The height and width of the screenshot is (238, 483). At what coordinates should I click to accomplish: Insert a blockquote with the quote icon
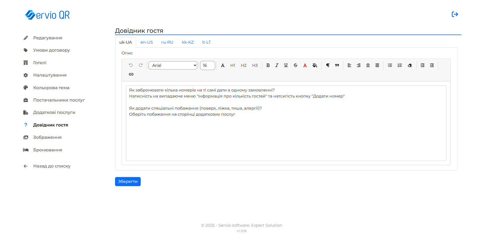point(337,65)
